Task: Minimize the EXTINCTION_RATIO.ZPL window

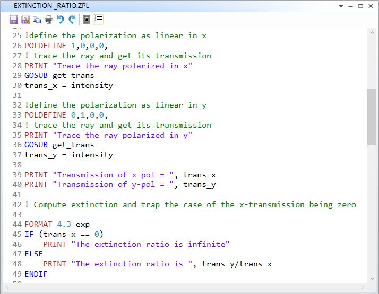Action: click(350, 6)
